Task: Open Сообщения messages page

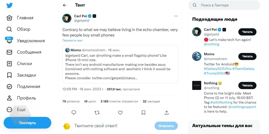Action: click(29, 52)
